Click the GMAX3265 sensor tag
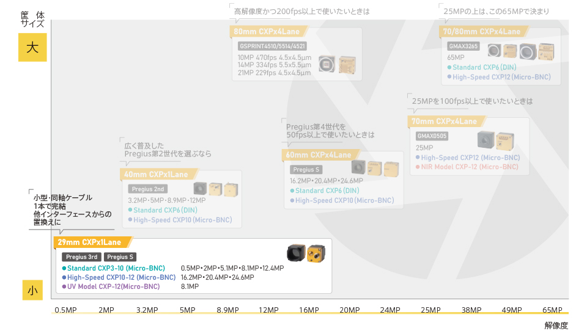The height and width of the screenshot is (331, 587). [x=463, y=46]
